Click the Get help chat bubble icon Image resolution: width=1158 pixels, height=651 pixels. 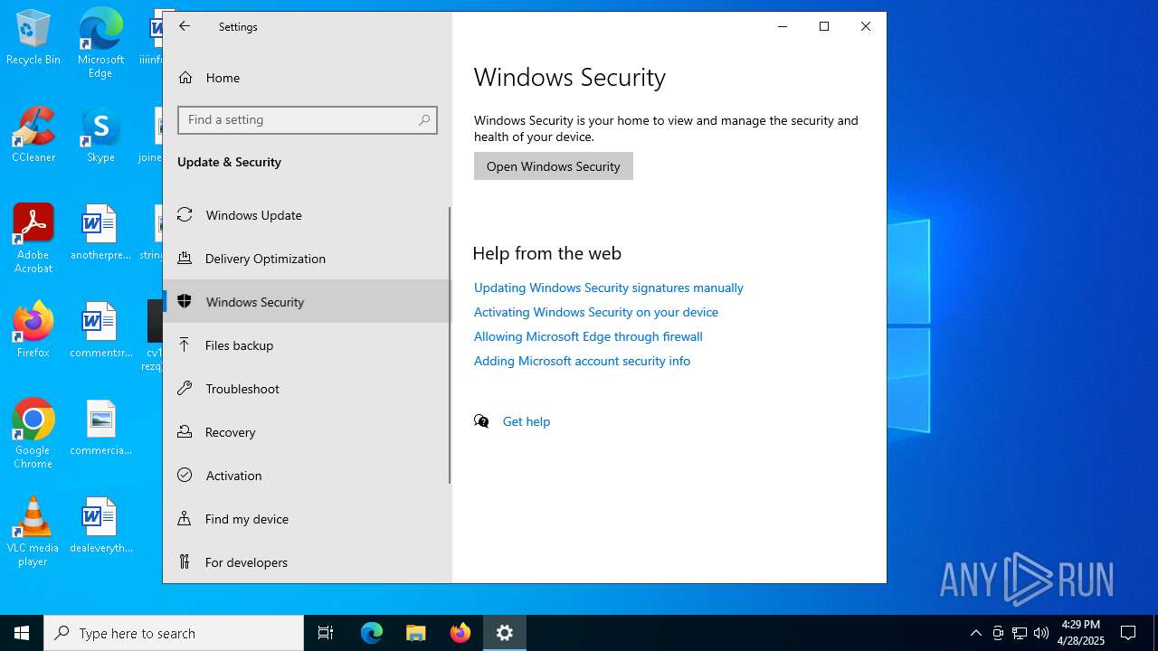pyautogui.click(x=481, y=421)
